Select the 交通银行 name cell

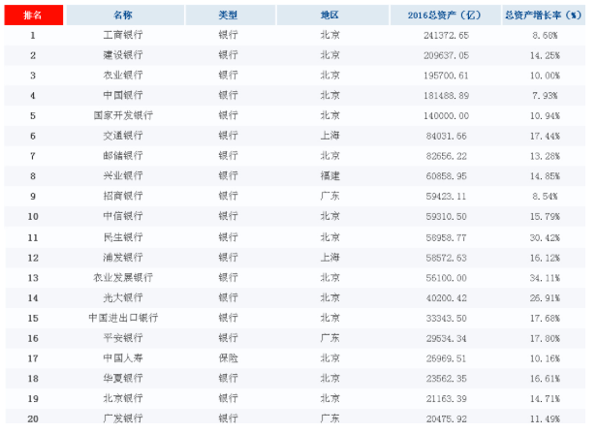tap(123, 136)
